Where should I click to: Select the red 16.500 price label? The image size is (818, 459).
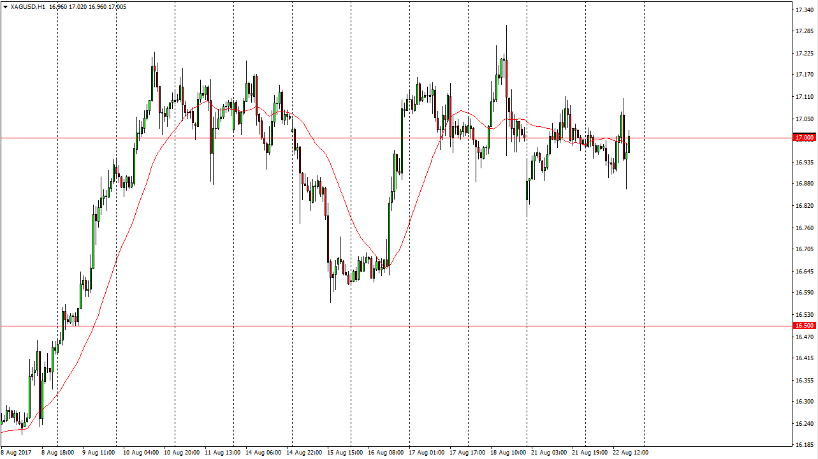(x=804, y=326)
